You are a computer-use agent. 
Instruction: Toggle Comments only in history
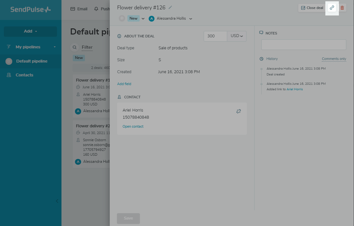coord(334,59)
